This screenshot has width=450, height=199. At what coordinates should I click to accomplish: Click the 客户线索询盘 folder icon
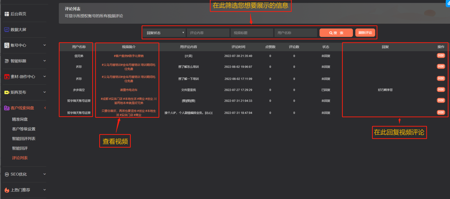7,108
